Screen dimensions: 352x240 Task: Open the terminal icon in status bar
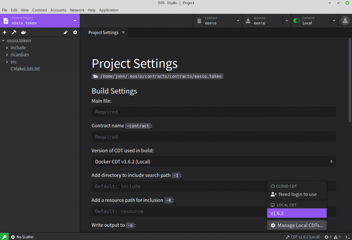[x=347, y=237]
